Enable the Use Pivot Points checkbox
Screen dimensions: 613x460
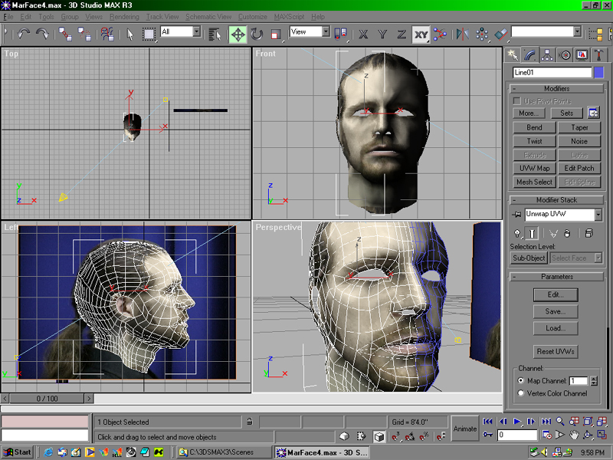tap(516, 101)
